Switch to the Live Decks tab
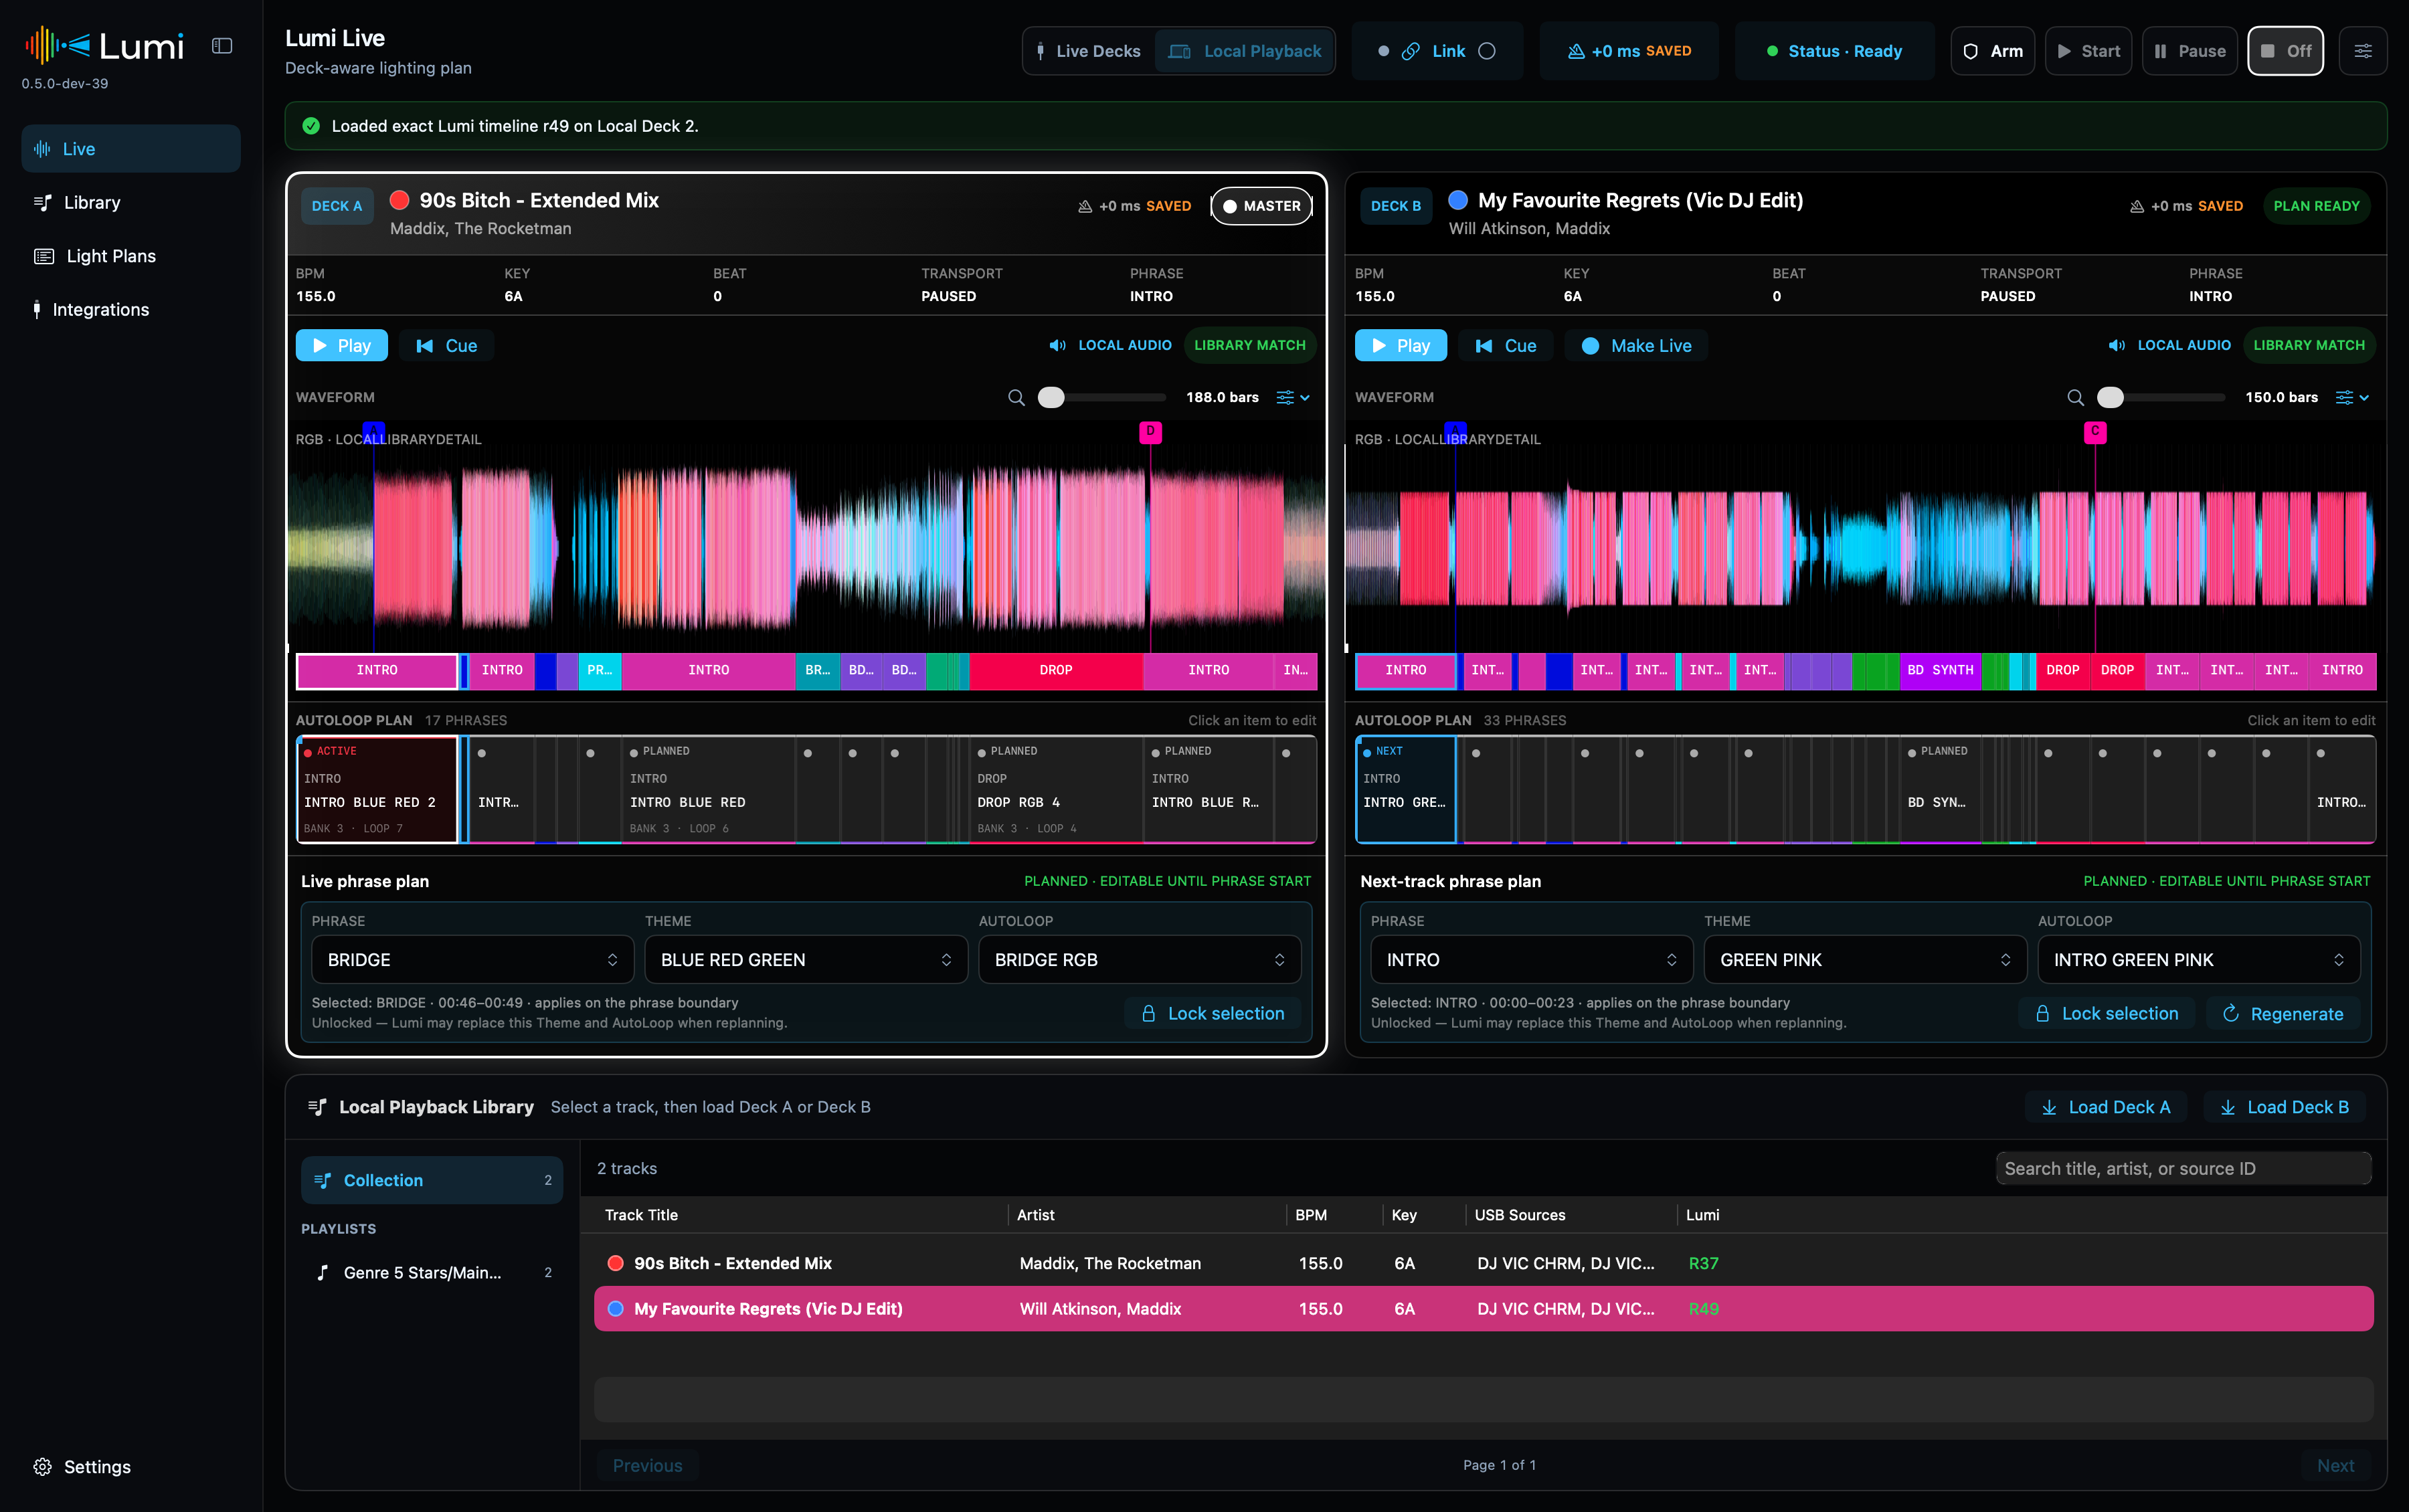This screenshot has height=1512, width=2409. [1088, 51]
